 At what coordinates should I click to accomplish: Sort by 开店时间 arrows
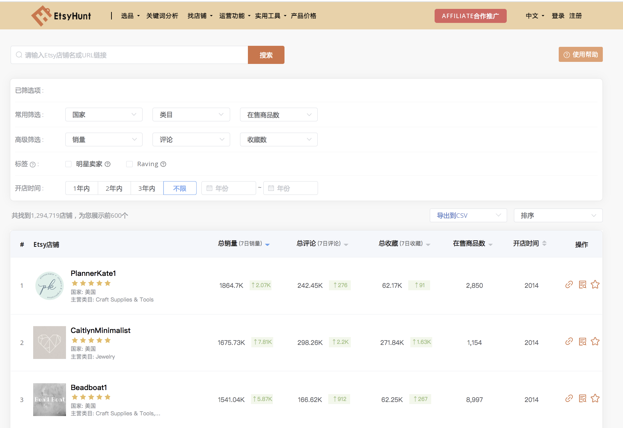point(544,243)
